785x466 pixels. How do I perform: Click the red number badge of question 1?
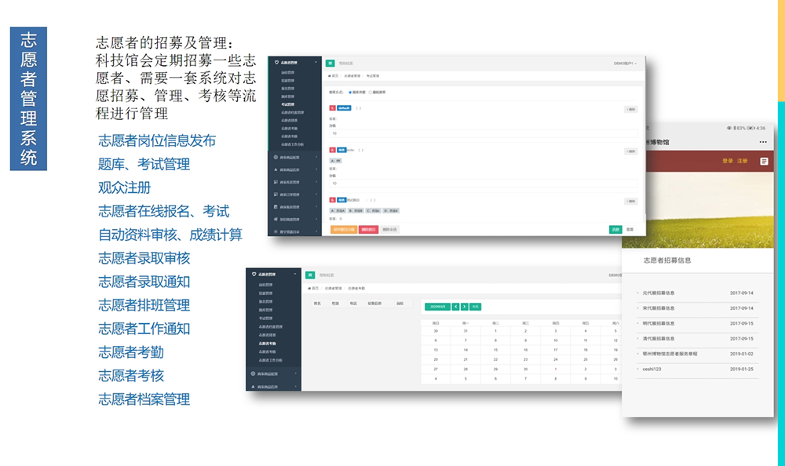[x=332, y=108]
